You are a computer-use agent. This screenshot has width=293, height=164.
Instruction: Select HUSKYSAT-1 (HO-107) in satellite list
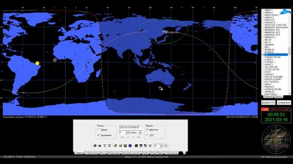point(275,25)
